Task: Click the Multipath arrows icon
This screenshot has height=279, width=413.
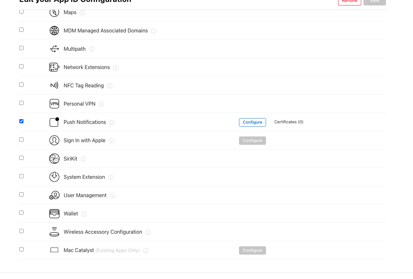Action: (54, 49)
